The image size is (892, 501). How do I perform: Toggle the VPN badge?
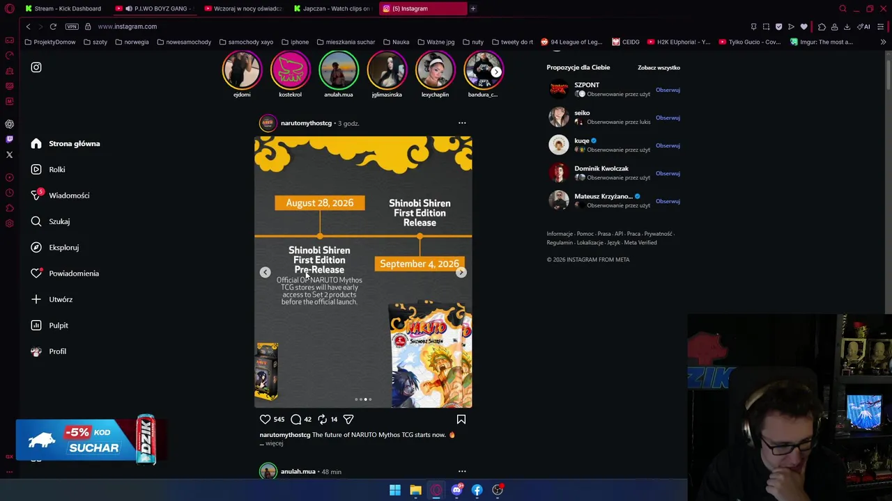coord(72,26)
